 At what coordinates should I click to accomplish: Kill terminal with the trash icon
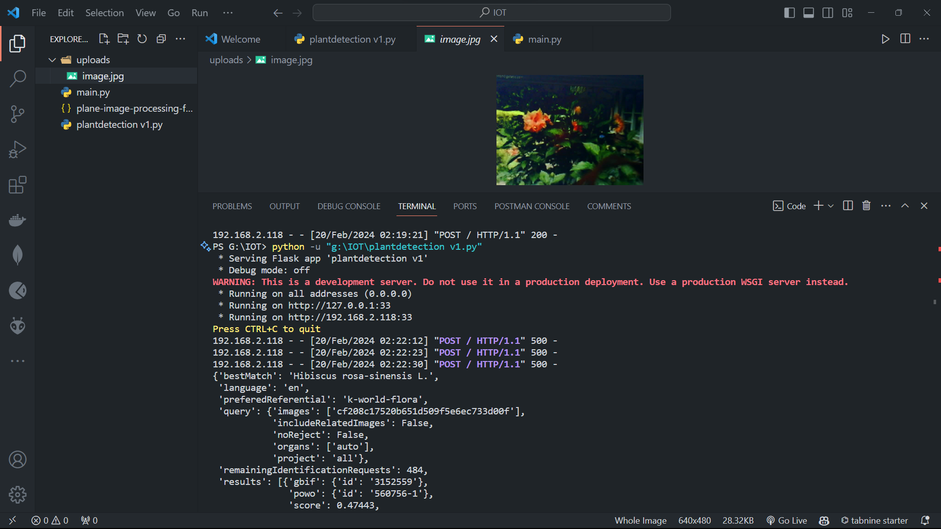tap(867, 206)
